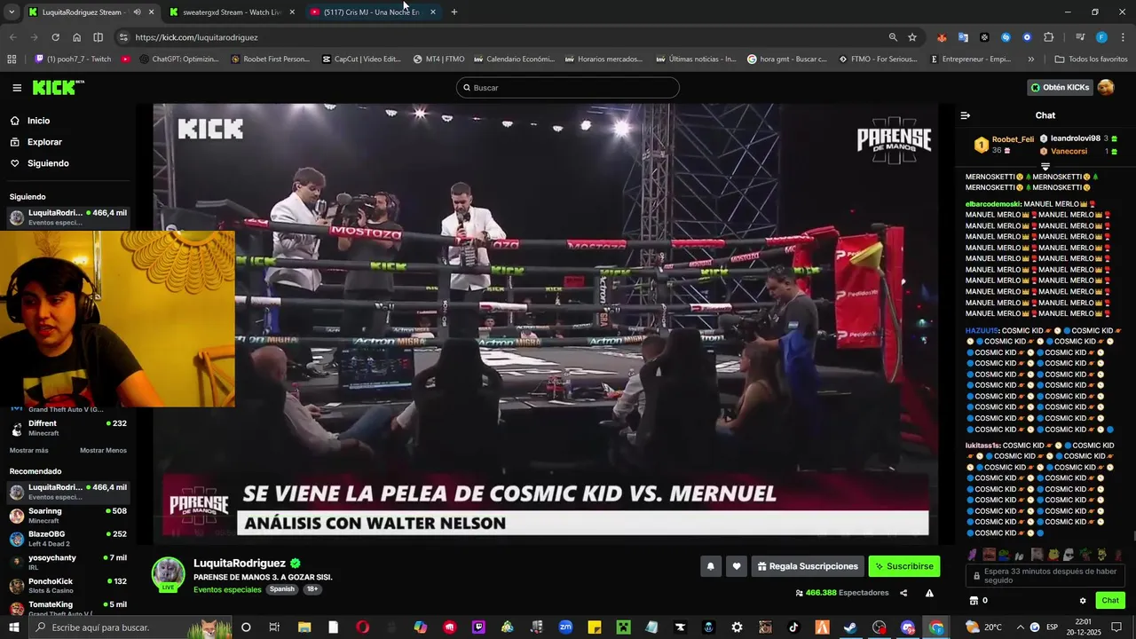The width and height of the screenshot is (1136, 639).
Task: Open yosoychanty recommended channel
Action: pyautogui.click(x=68, y=562)
